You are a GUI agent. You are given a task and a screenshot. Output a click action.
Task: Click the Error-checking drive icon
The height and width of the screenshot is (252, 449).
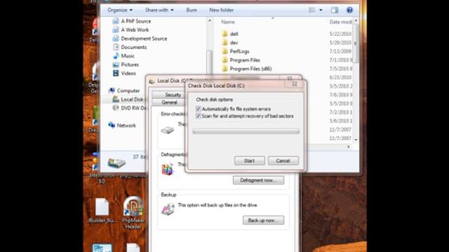point(168,130)
